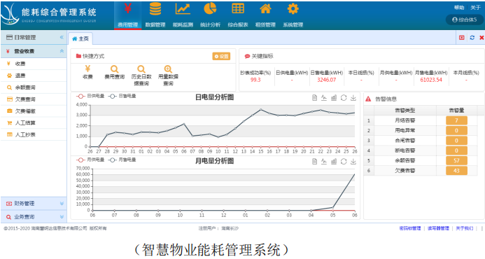485x259 pixels.
Task: Open the 费用管理 yen module
Action: [128, 15]
